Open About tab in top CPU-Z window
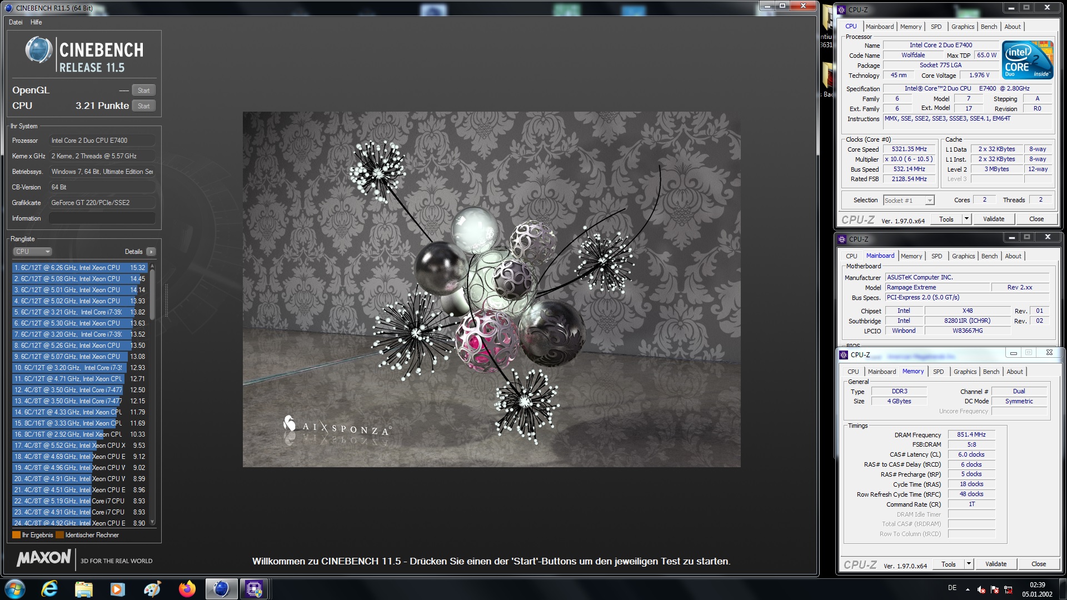This screenshot has width=1067, height=600. coord(1013,27)
